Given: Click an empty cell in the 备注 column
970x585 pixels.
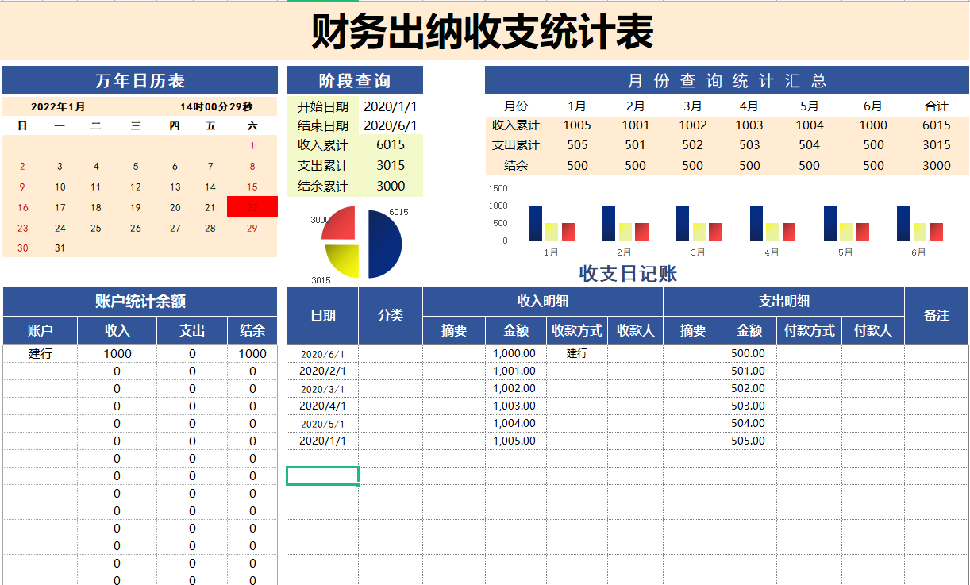Looking at the screenshot, I should pos(937,371).
